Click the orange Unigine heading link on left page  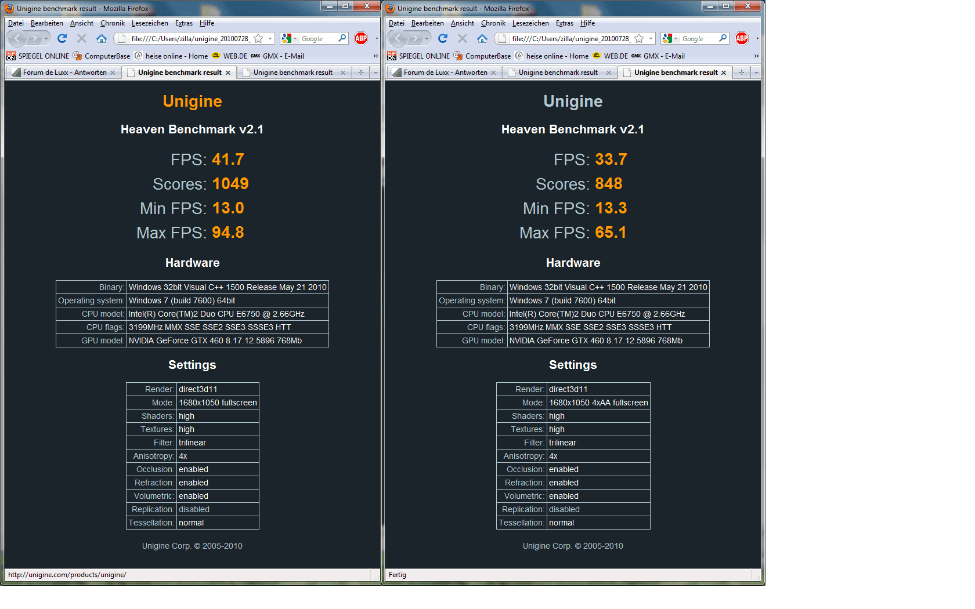click(192, 101)
